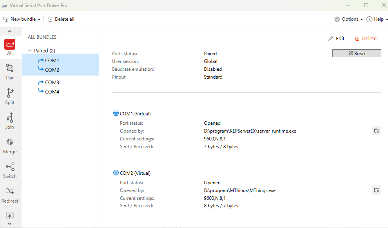Select the Switch mode icon
The image size is (388, 228).
10,169
